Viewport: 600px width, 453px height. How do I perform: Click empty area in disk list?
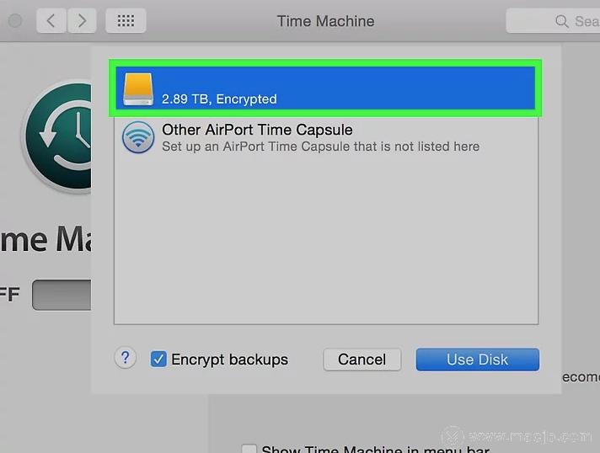pos(326,244)
